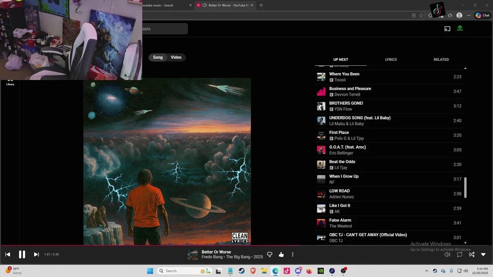Click the YouTube Music search field
This screenshot has width=493, height=277.
pos(165,29)
